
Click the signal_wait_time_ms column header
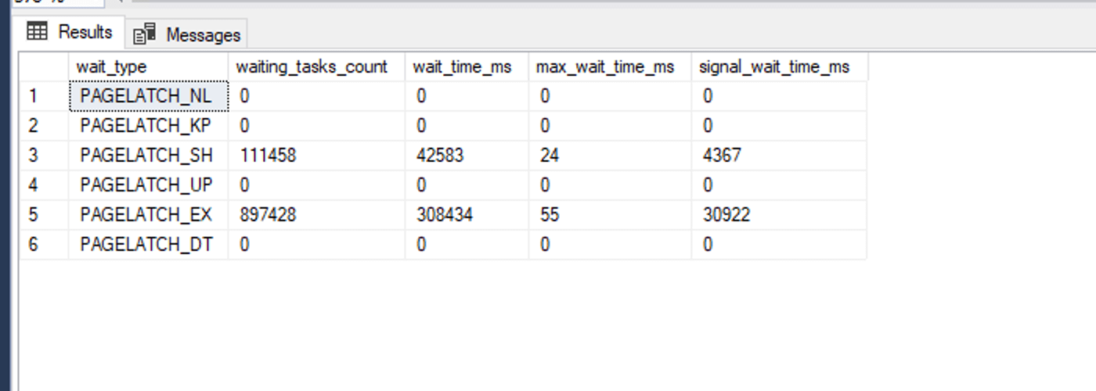tap(779, 67)
